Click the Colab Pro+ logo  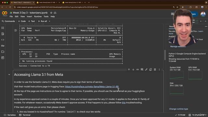pyautogui.click(x=5, y=14)
